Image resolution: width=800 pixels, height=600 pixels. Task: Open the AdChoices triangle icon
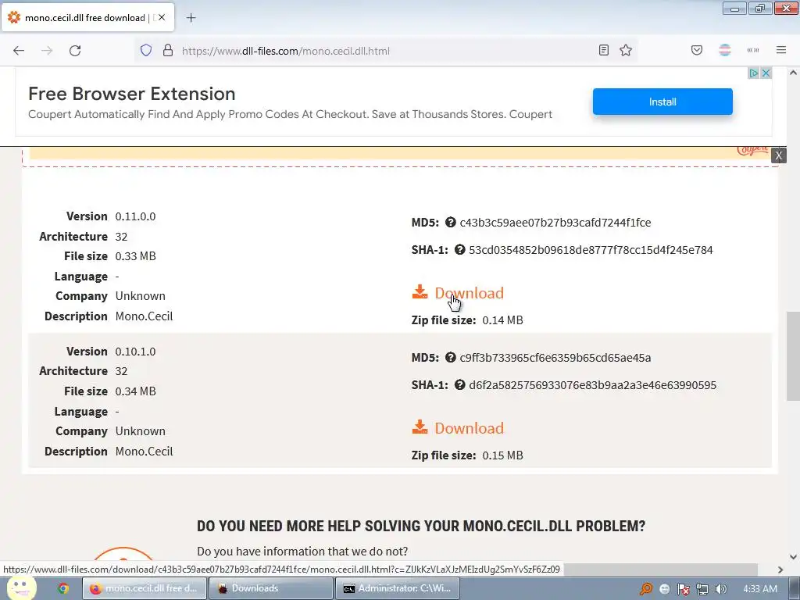754,73
